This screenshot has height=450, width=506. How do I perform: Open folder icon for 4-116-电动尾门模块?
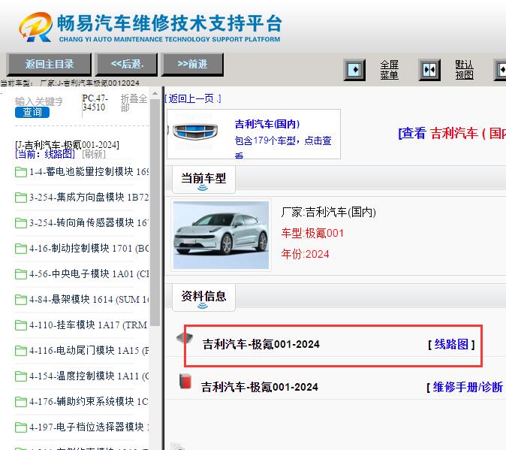(x=21, y=351)
